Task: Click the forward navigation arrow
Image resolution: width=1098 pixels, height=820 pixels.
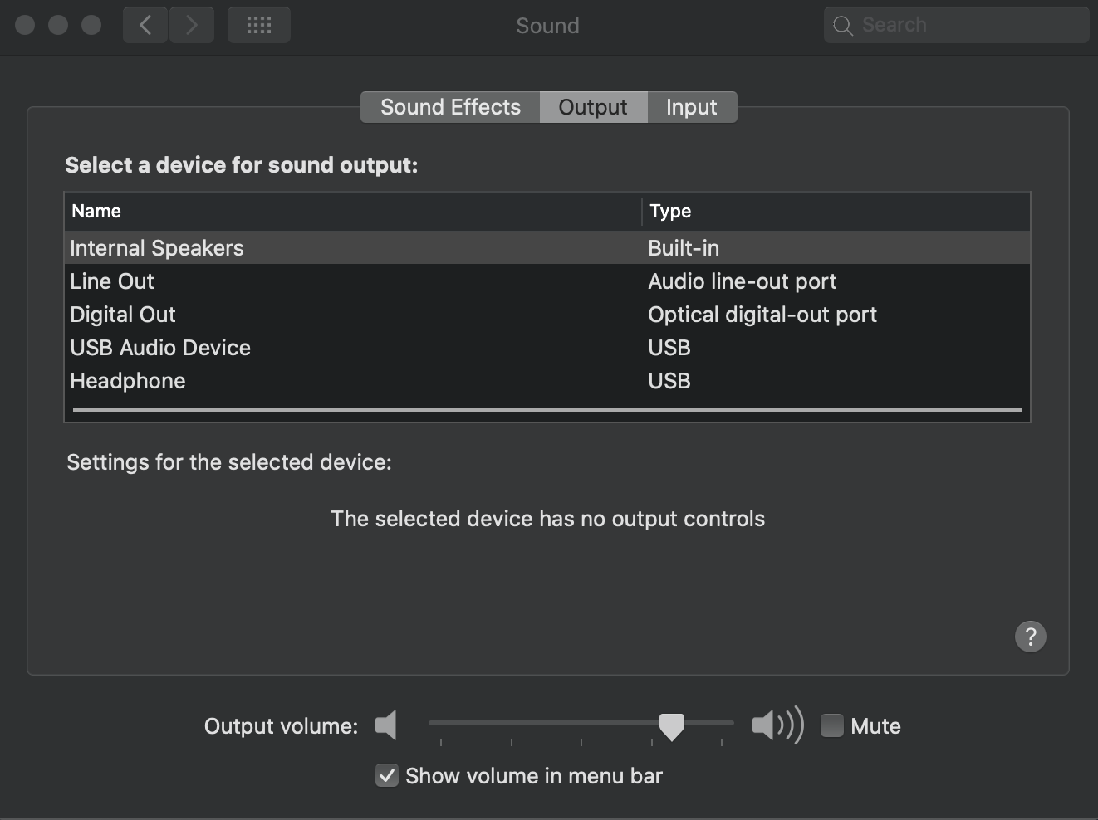Action: pyautogui.click(x=192, y=25)
